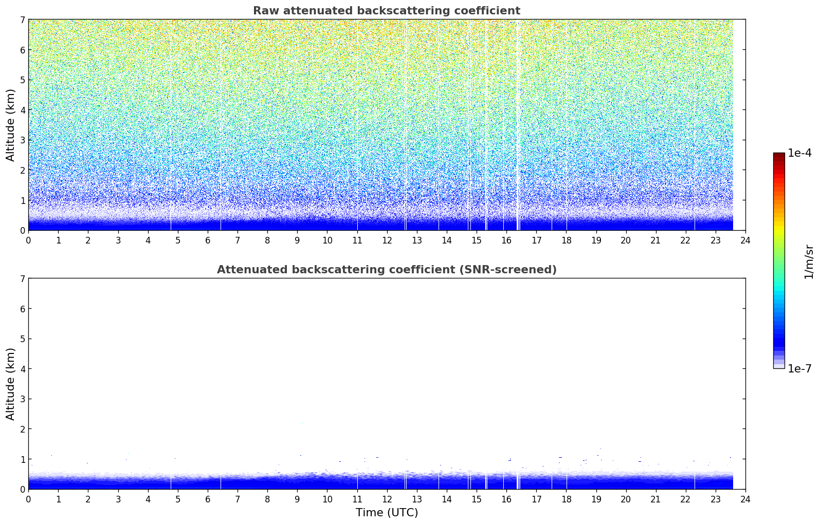This screenshot has height=524, width=820.
Task: Click hour 18 tick on bottom time axis
Action: coord(566,499)
